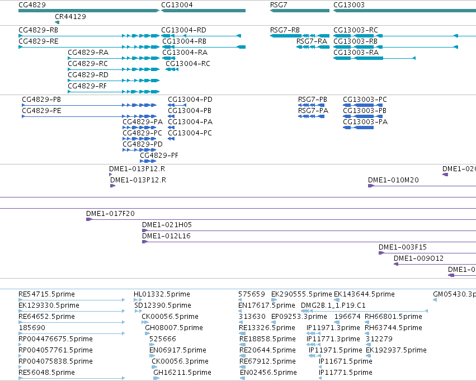Image resolution: width=476 pixels, height=381 pixels.
Task: Select the DME1-003F15 BAC label
Action: click(x=403, y=247)
